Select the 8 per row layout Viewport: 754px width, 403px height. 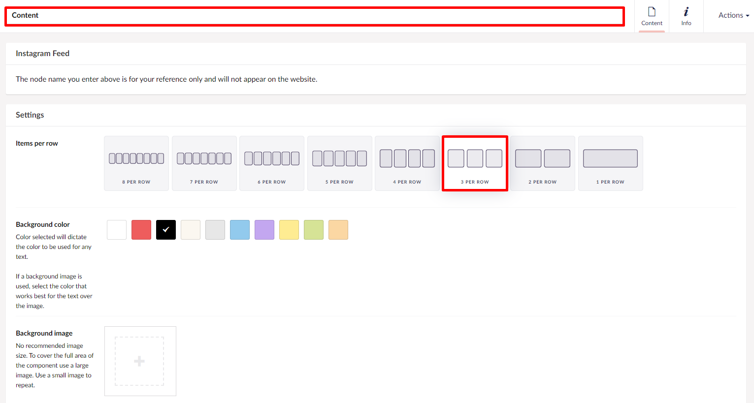[x=136, y=163]
